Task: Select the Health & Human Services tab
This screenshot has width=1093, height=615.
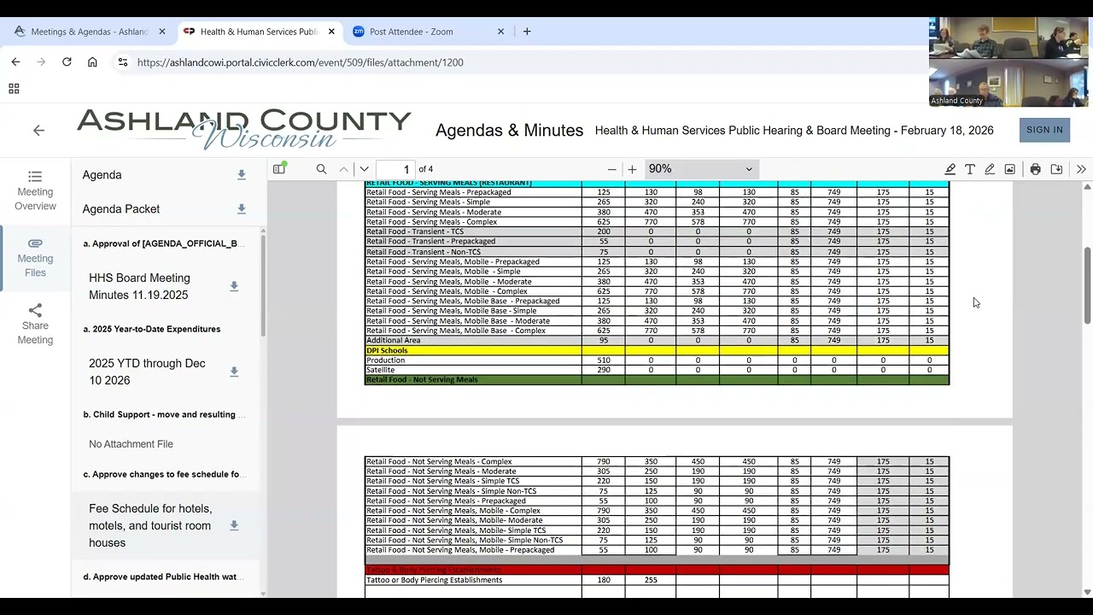Action: [x=259, y=32]
